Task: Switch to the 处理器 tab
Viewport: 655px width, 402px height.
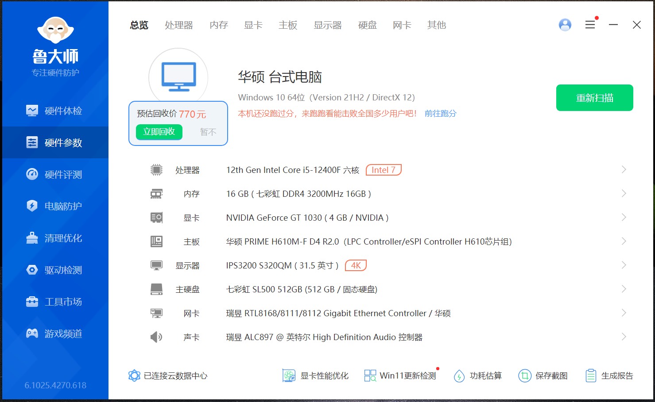Action: (179, 25)
